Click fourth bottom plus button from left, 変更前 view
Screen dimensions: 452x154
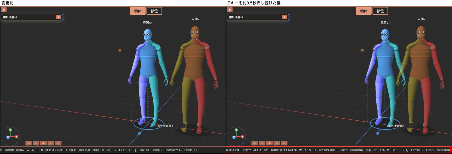coord(51,143)
